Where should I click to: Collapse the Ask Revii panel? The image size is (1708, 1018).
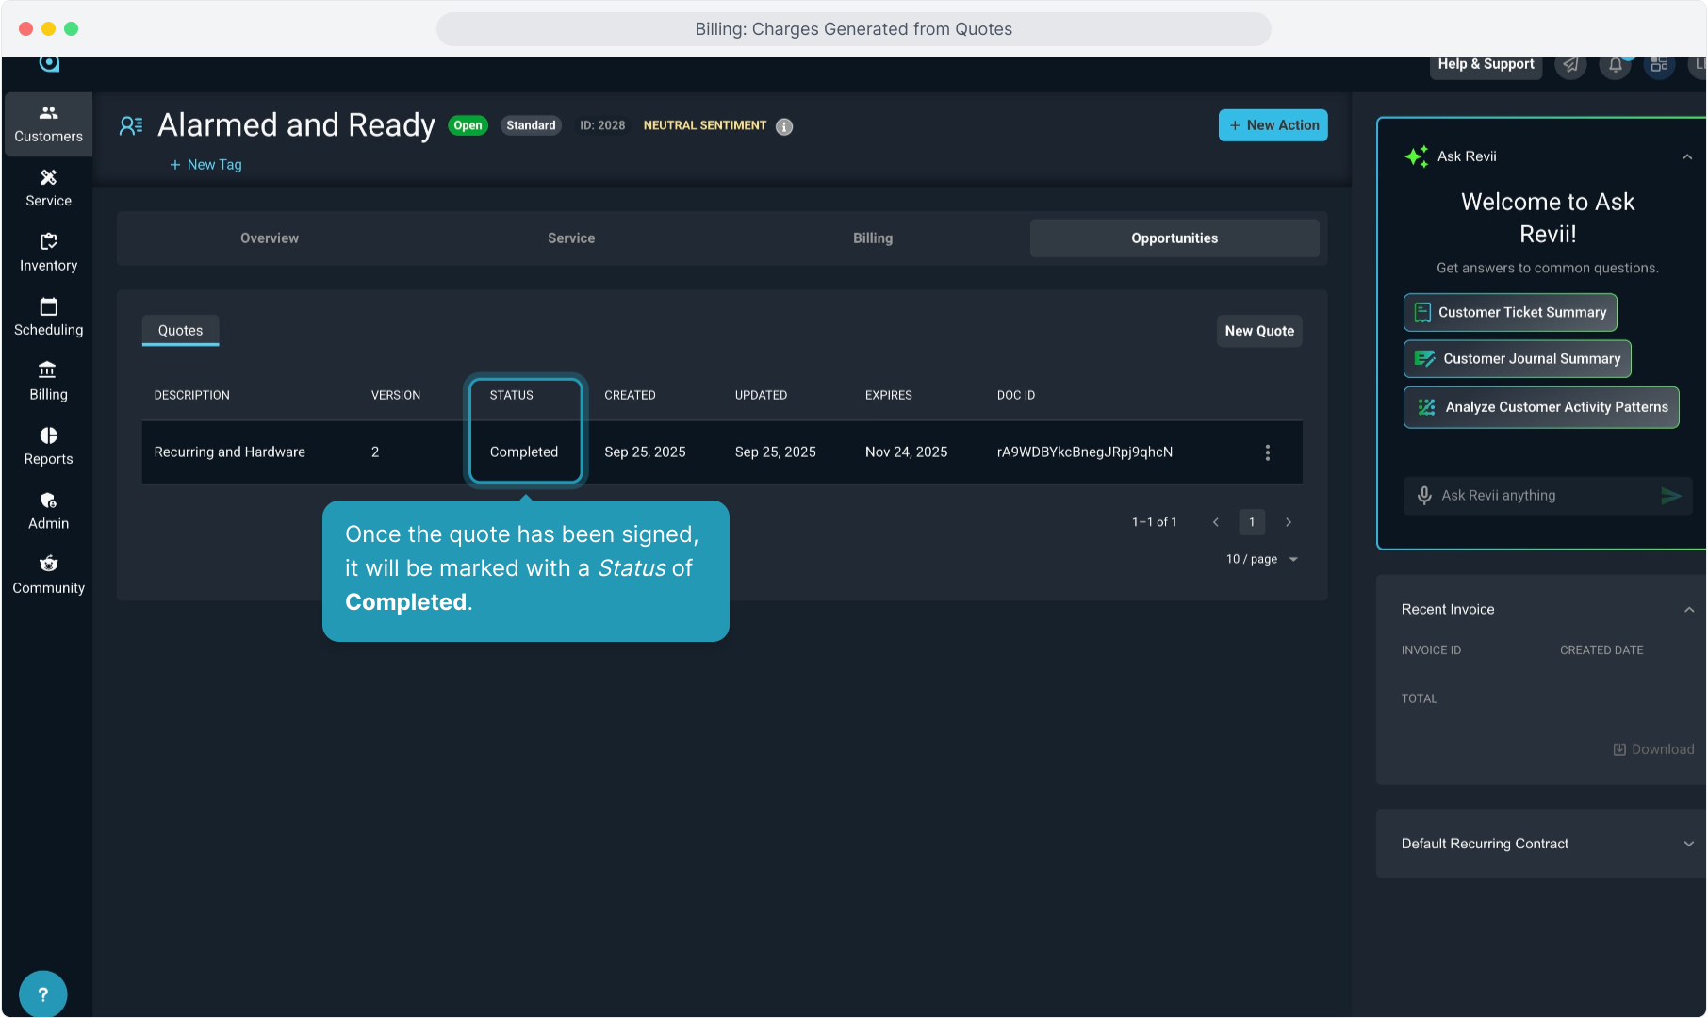(x=1686, y=157)
